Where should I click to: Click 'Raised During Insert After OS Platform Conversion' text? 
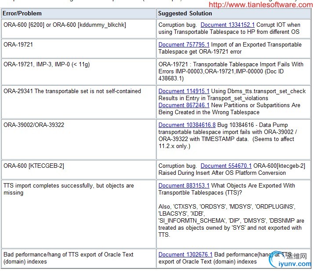(222, 173)
